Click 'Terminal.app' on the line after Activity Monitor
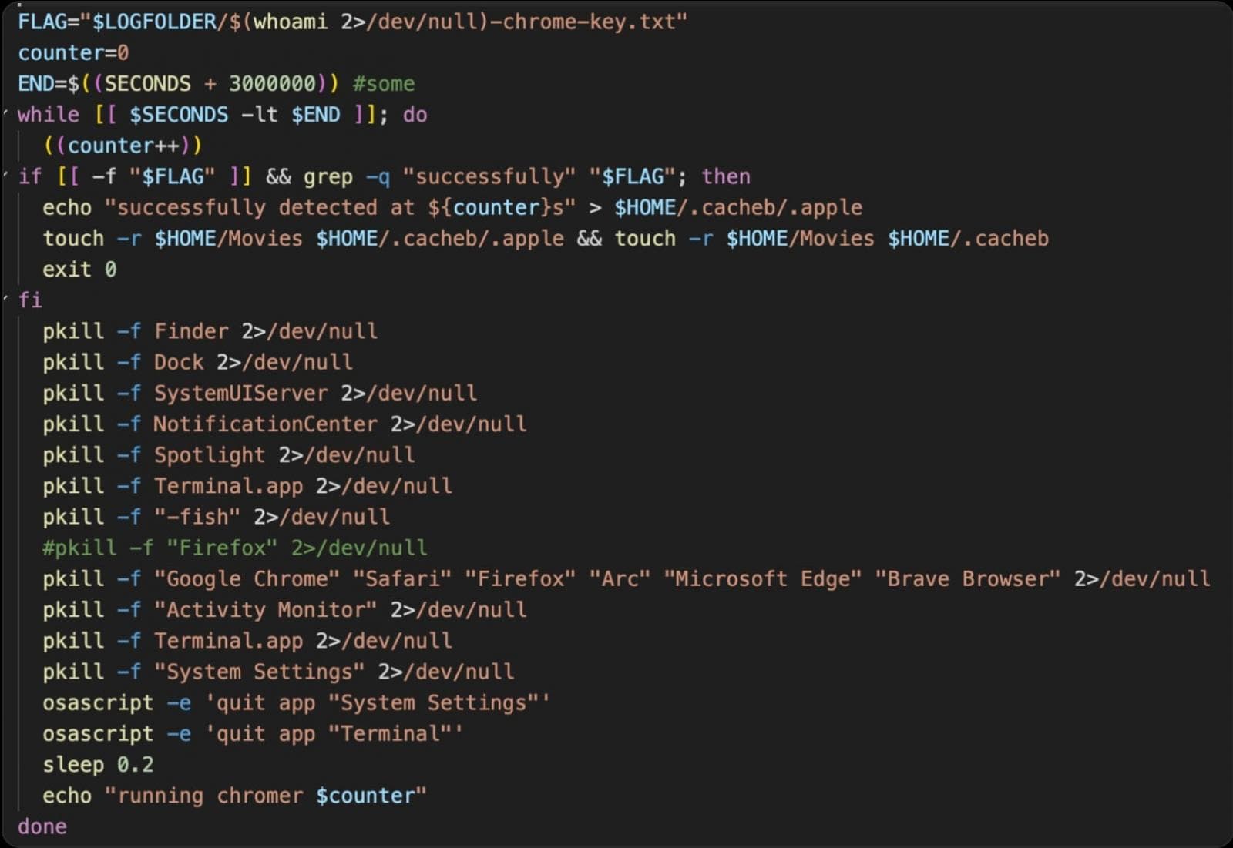The width and height of the screenshot is (1233, 848). [x=229, y=641]
